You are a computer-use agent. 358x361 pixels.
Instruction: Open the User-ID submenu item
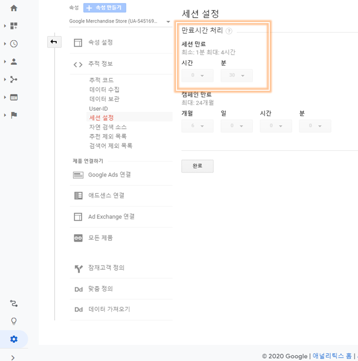[98, 108]
